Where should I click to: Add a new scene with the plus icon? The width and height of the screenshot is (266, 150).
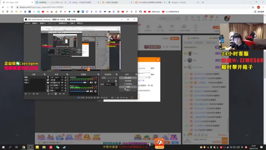click(x=26, y=94)
